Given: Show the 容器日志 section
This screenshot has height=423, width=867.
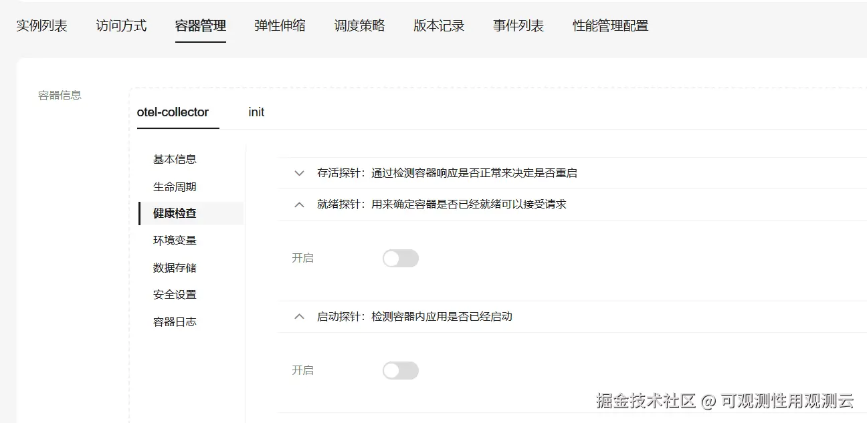Looking at the screenshot, I should point(175,321).
